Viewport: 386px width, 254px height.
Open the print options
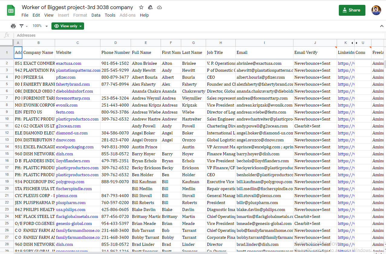(x=13, y=26)
